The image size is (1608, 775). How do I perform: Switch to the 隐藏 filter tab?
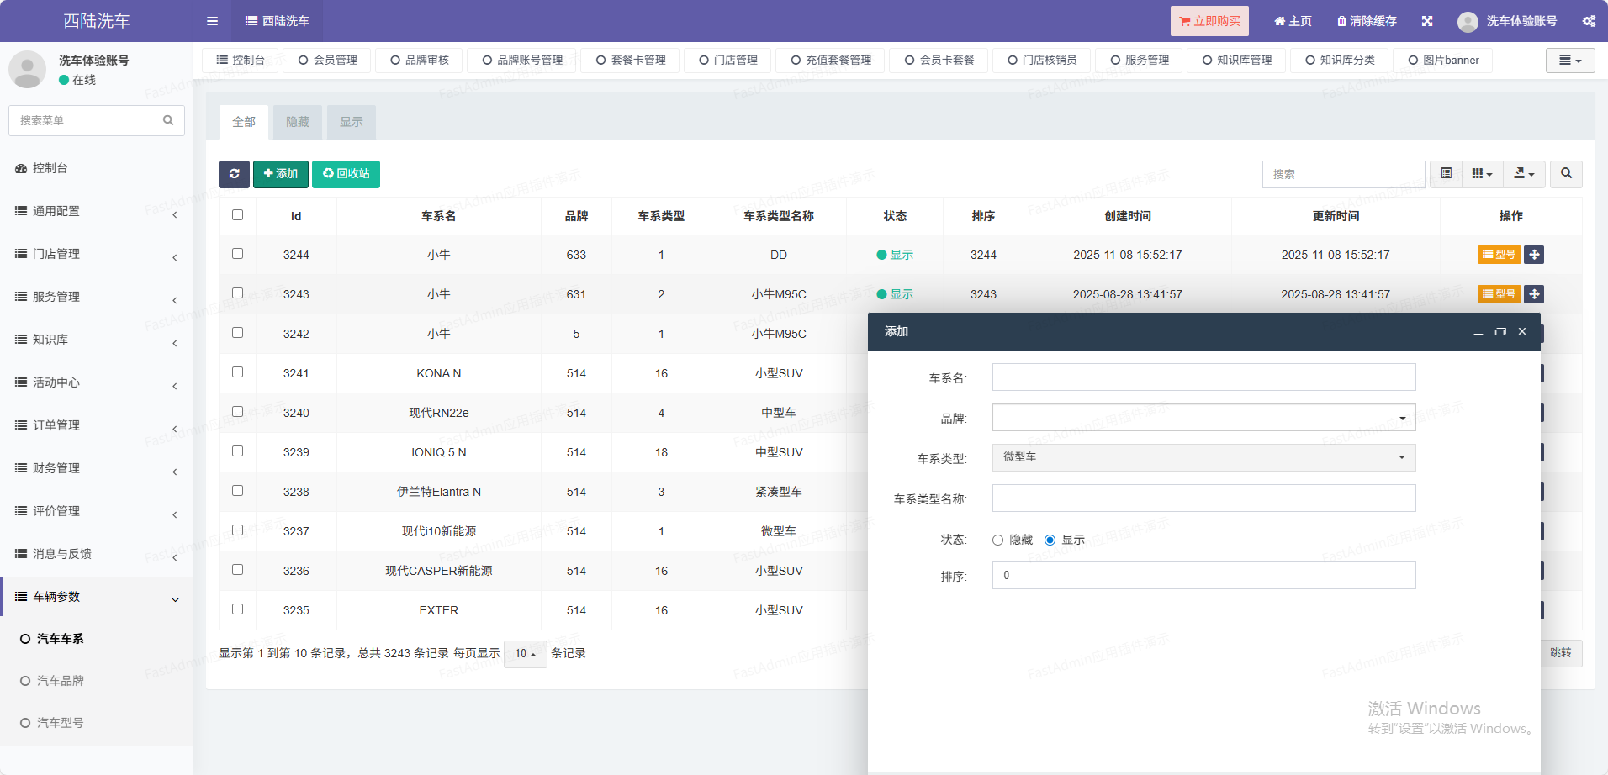click(x=298, y=122)
